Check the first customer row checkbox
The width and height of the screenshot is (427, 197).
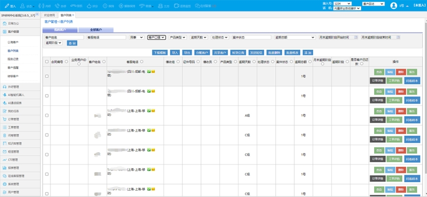pos(47,76)
